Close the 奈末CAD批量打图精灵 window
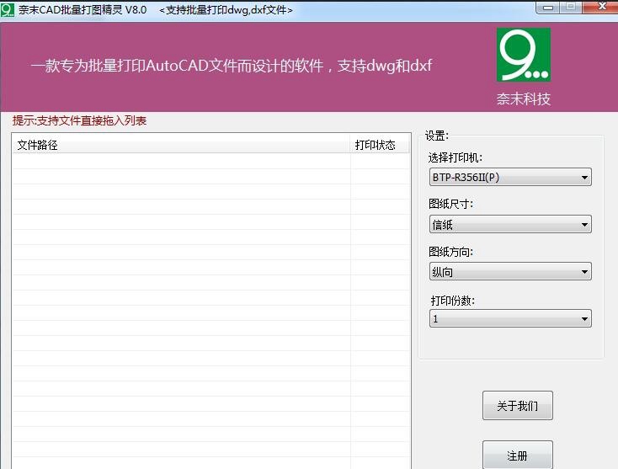The width and height of the screenshot is (618, 469). (x=600, y=7)
